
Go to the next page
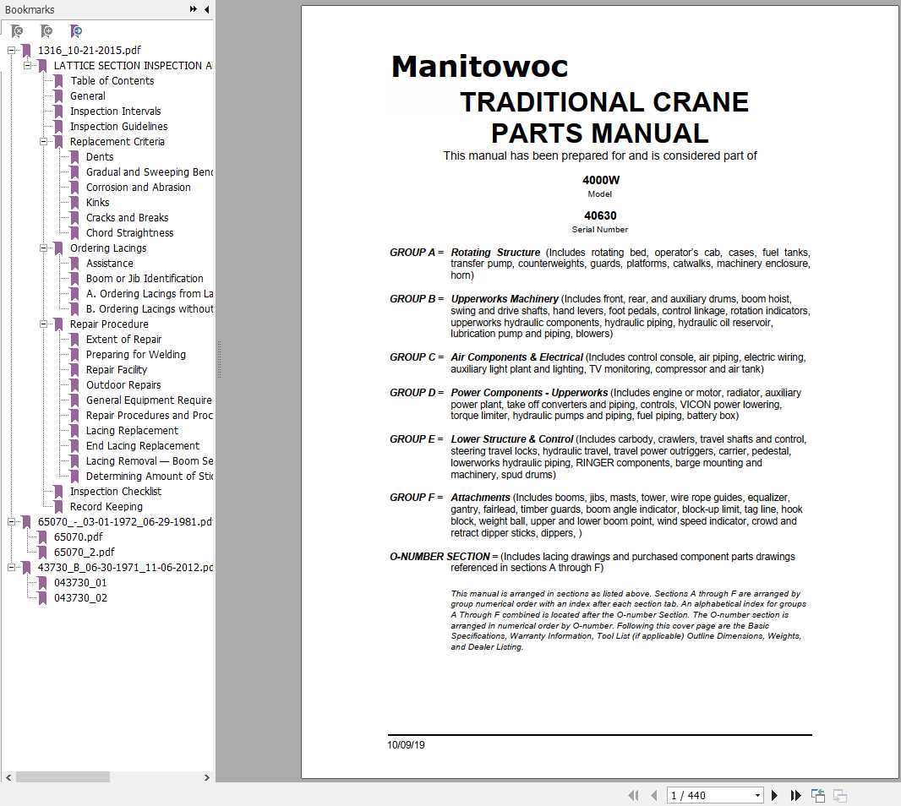tap(774, 795)
